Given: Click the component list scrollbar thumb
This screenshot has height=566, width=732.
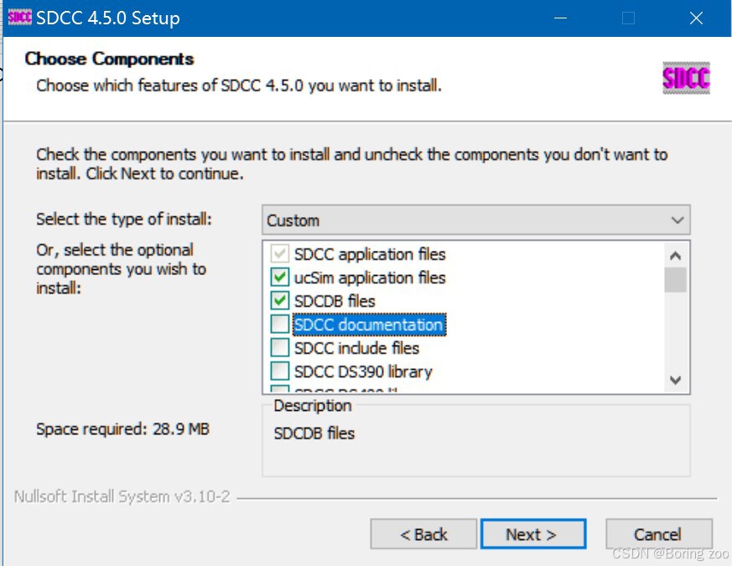Looking at the screenshot, I should pyautogui.click(x=675, y=280).
